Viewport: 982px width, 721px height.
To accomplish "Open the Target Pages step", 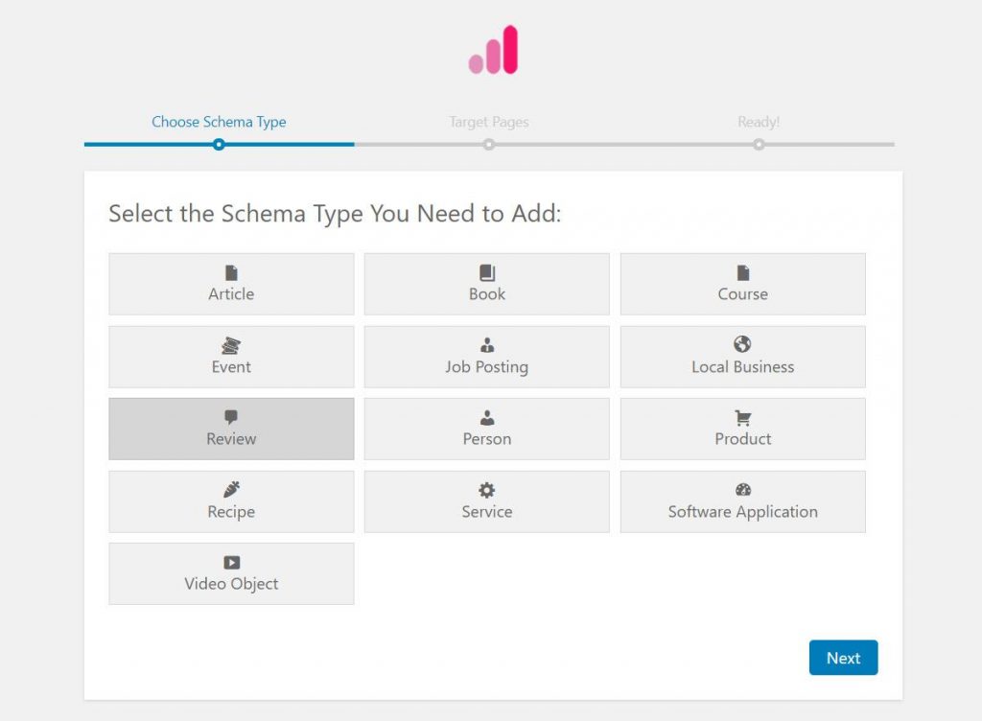I will click(x=489, y=123).
